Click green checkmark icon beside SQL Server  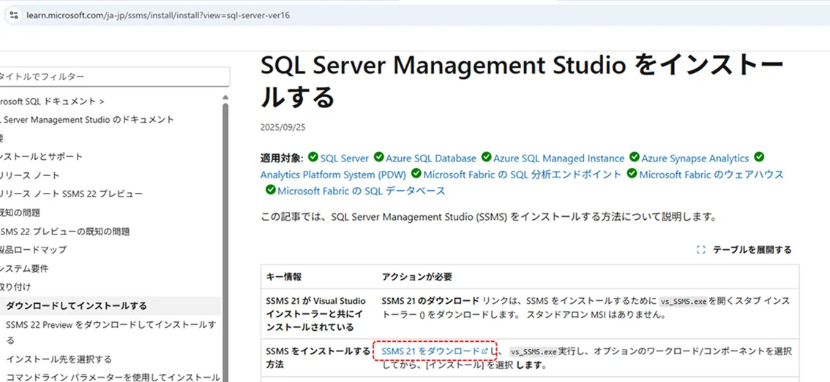pos(313,158)
